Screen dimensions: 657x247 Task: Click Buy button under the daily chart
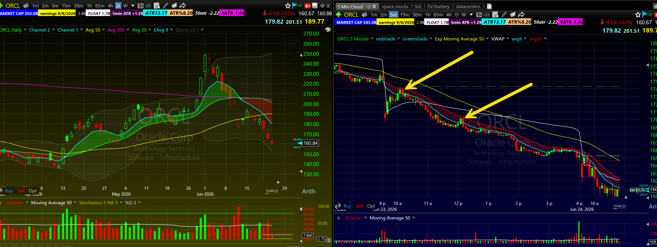pos(9,191)
